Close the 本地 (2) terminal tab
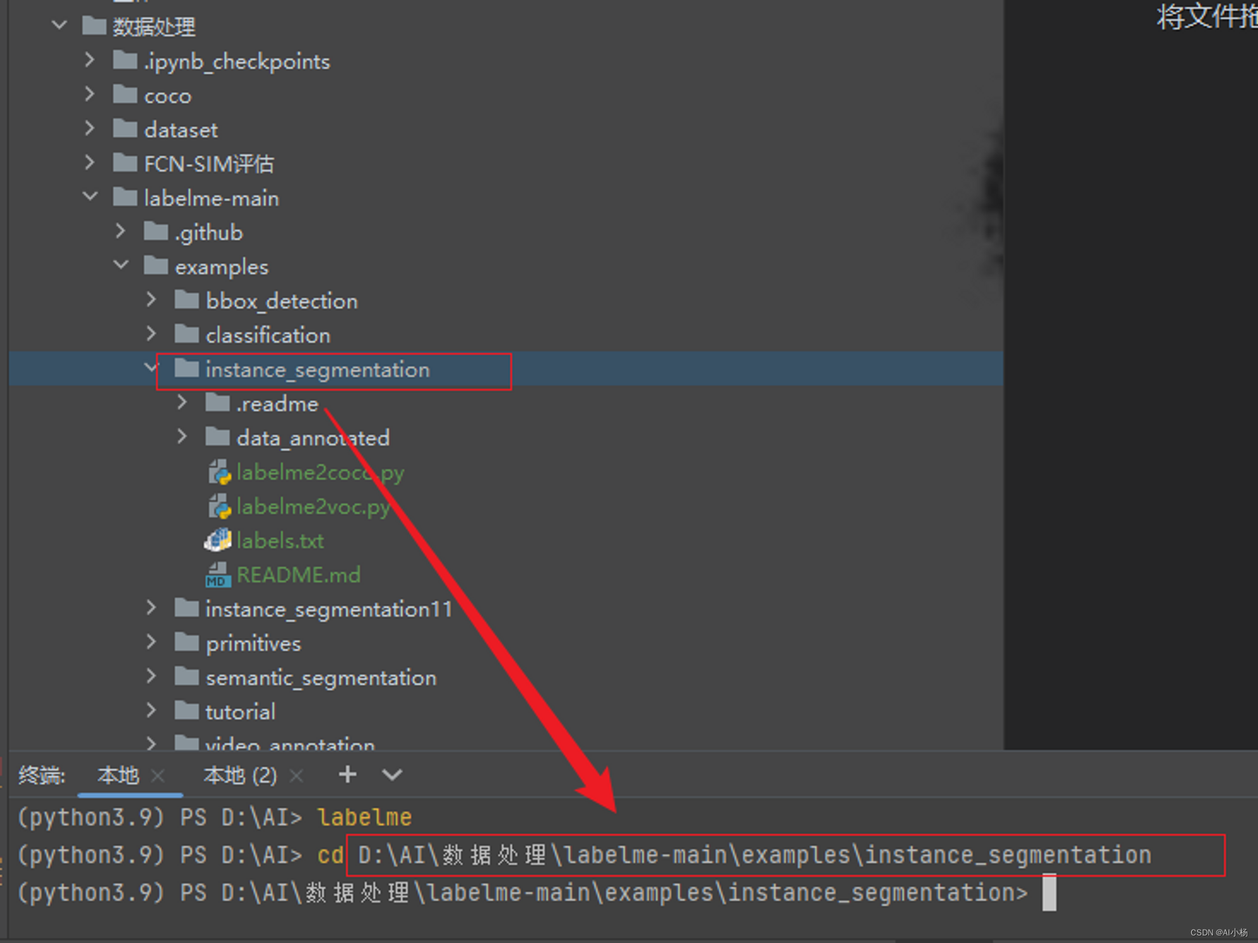The height and width of the screenshot is (943, 1258). 296,776
